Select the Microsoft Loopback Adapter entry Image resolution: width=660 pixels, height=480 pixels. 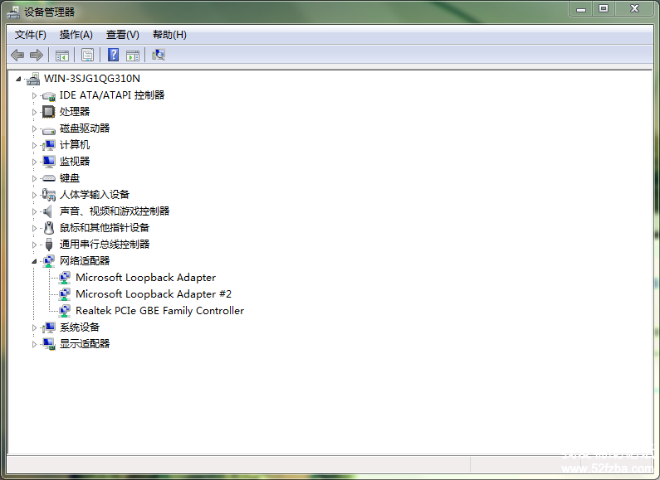click(145, 278)
